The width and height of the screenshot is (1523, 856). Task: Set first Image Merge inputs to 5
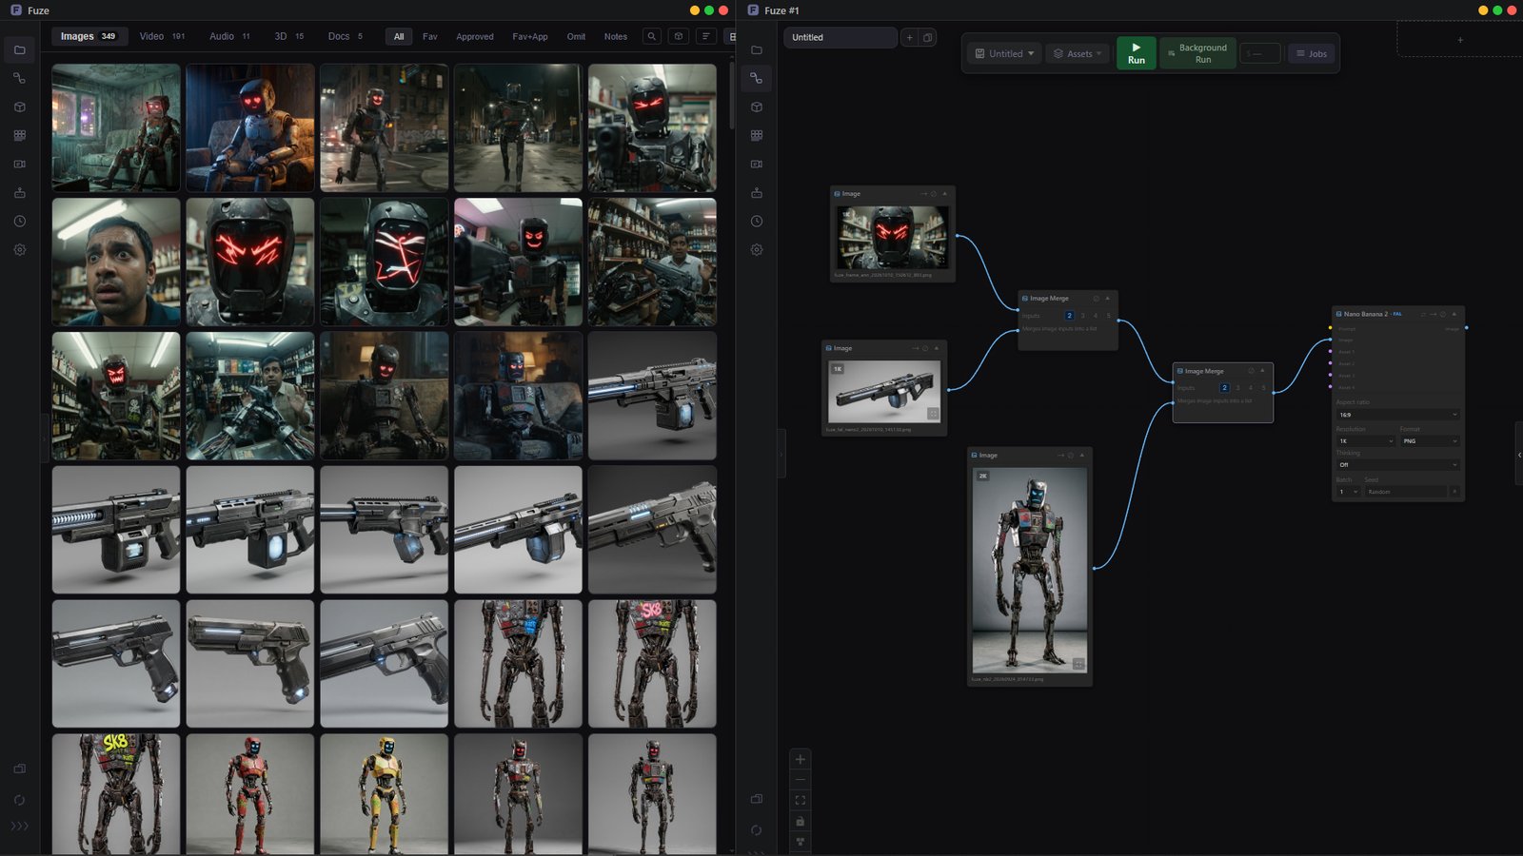click(x=1109, y=315)
